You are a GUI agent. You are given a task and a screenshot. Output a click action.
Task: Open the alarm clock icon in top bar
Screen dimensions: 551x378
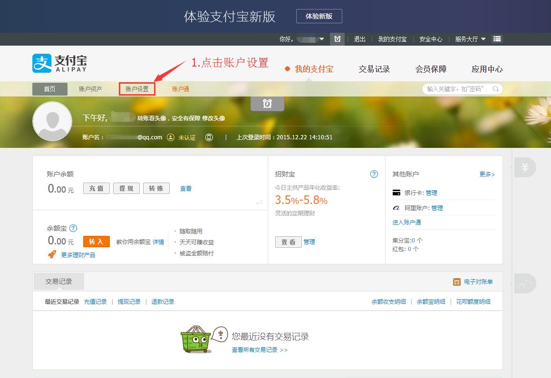tap(338, 39)
